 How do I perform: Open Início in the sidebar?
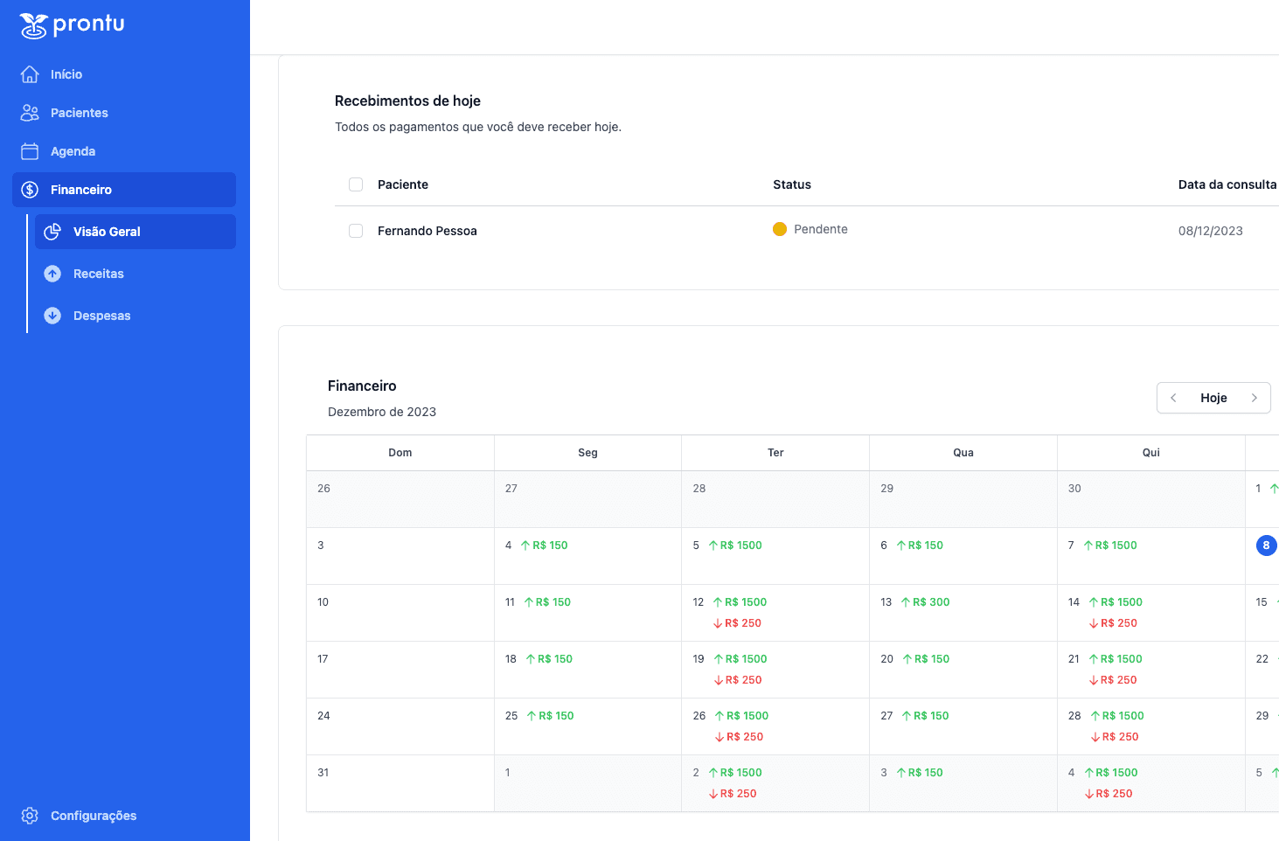coord(124,74)
